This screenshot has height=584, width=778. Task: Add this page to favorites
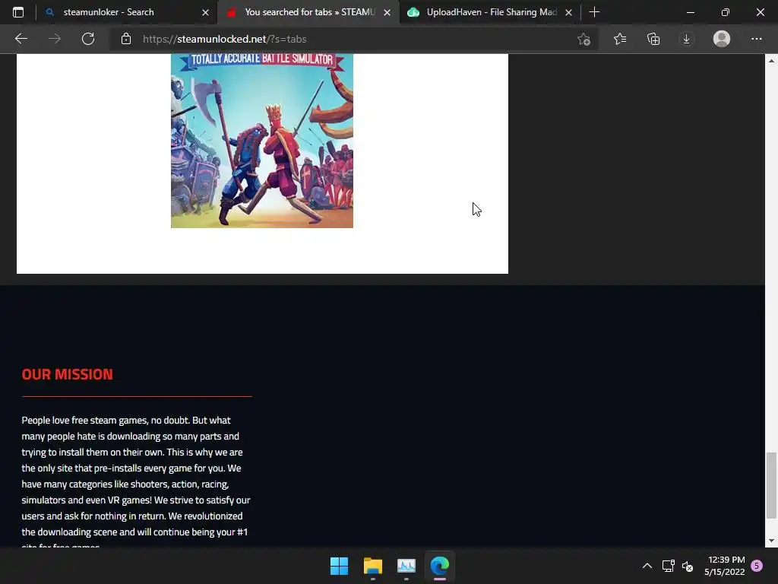click(x=584, y=39)
